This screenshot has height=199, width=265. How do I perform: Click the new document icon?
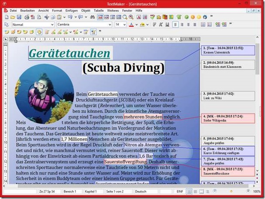pyautogui.click(x=6, y=17)
